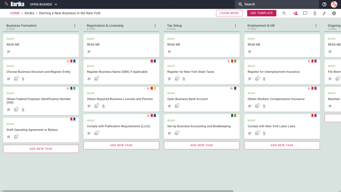The width and height of the screenshot is (341, 192).
Task: Open the Business Formation column menu
Action: click(75, 26)
